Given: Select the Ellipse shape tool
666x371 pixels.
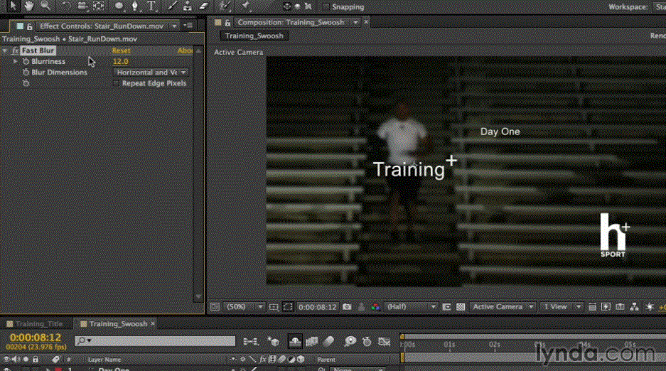Looking at the screenshot, I should point(119,6).
